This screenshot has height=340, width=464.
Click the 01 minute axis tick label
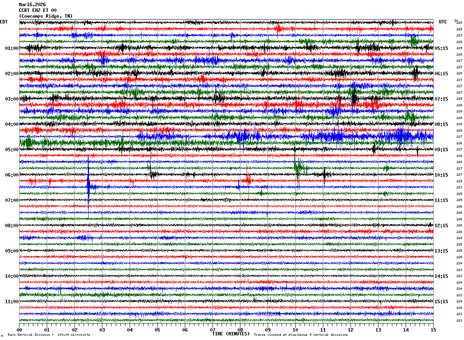pyautogui.click(x=47, y=330)
